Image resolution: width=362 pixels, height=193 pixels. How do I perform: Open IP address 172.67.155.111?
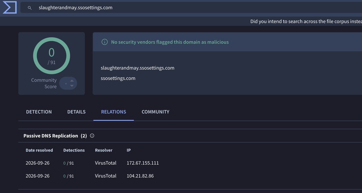pos(143,163)
